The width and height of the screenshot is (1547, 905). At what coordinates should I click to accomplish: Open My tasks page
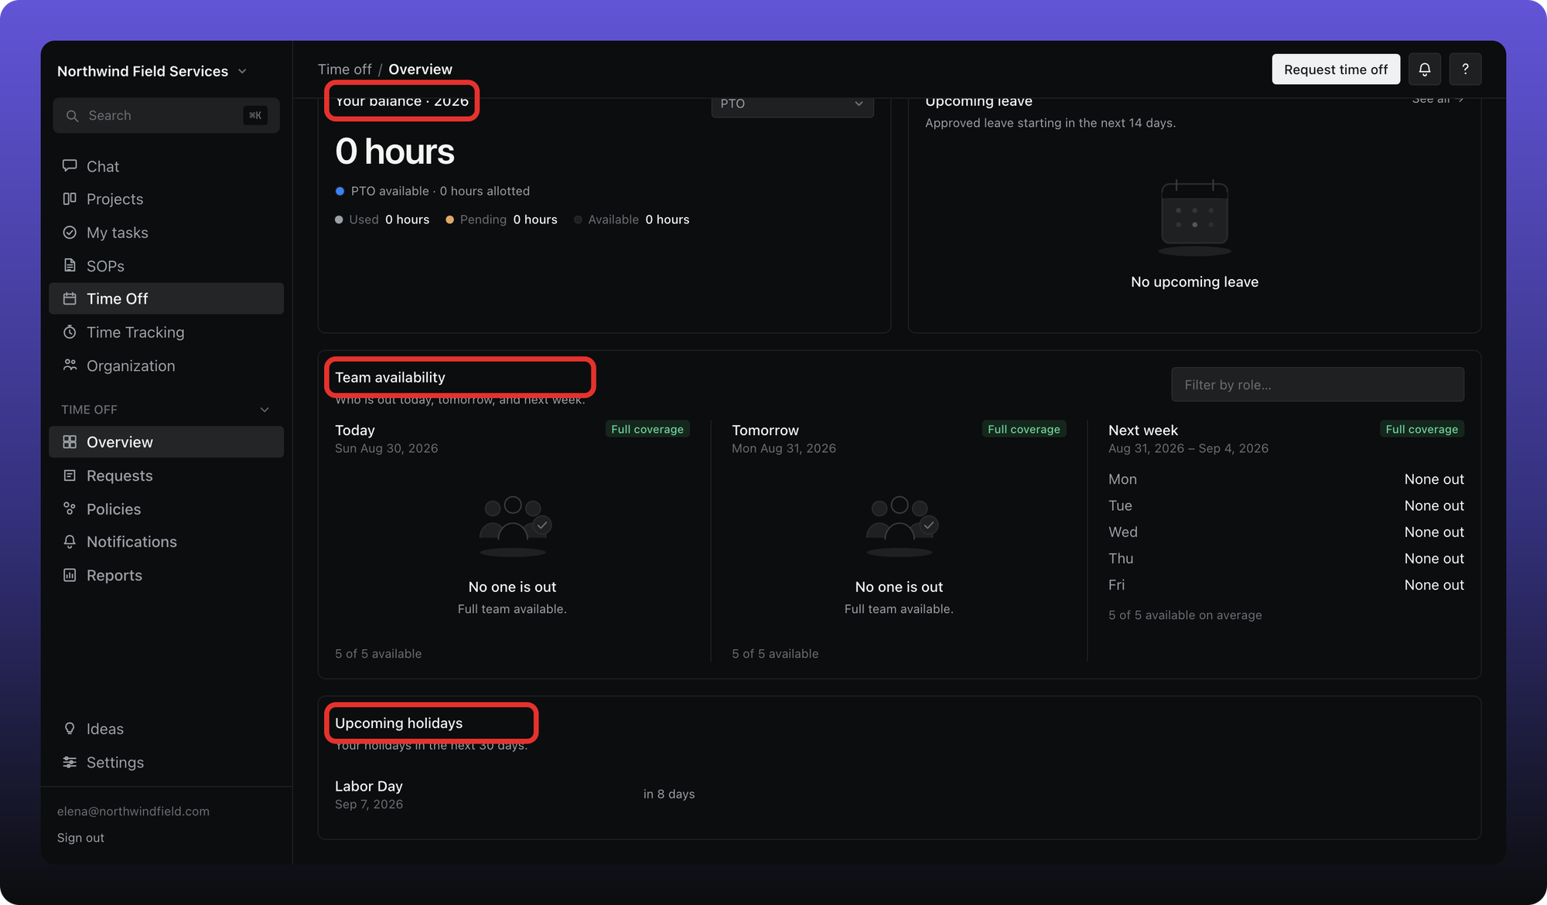click(166, 233)
